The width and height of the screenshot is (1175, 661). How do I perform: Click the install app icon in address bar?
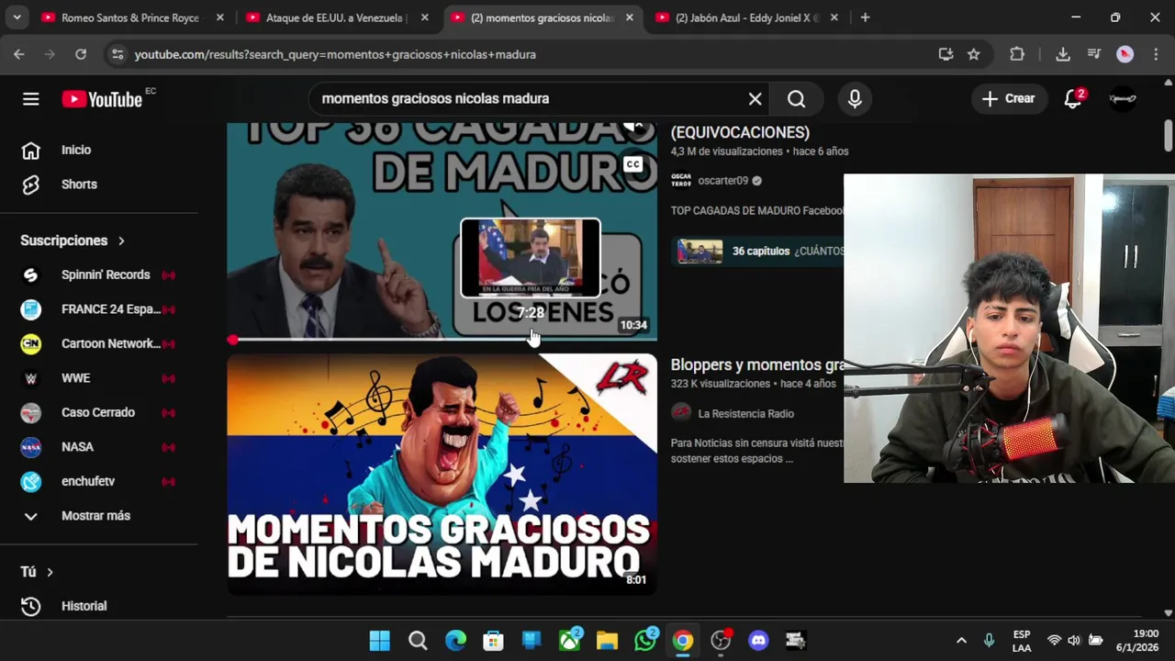(946, 54)
